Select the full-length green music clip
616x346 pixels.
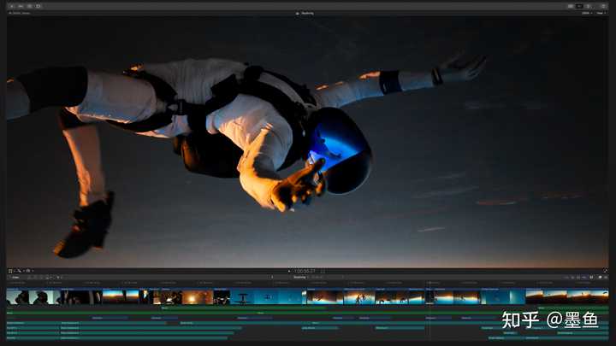307,313
